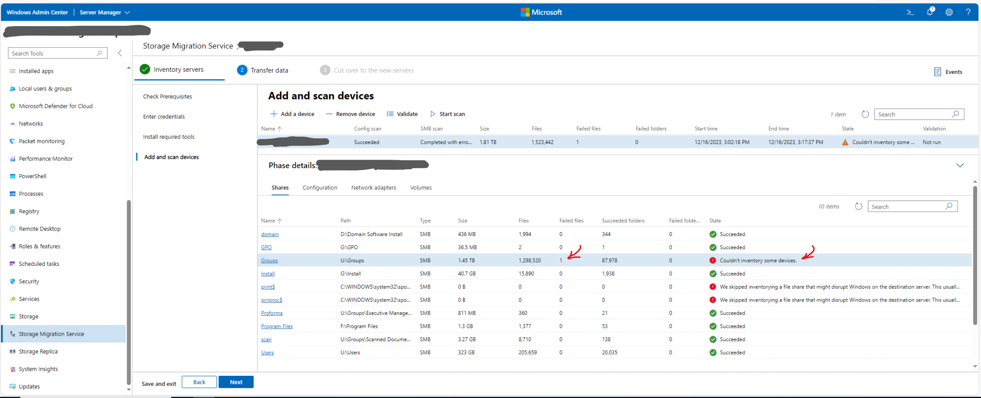Click the Next button
Image resolution: width=981 pixels, height=398 pixels.
236,382
